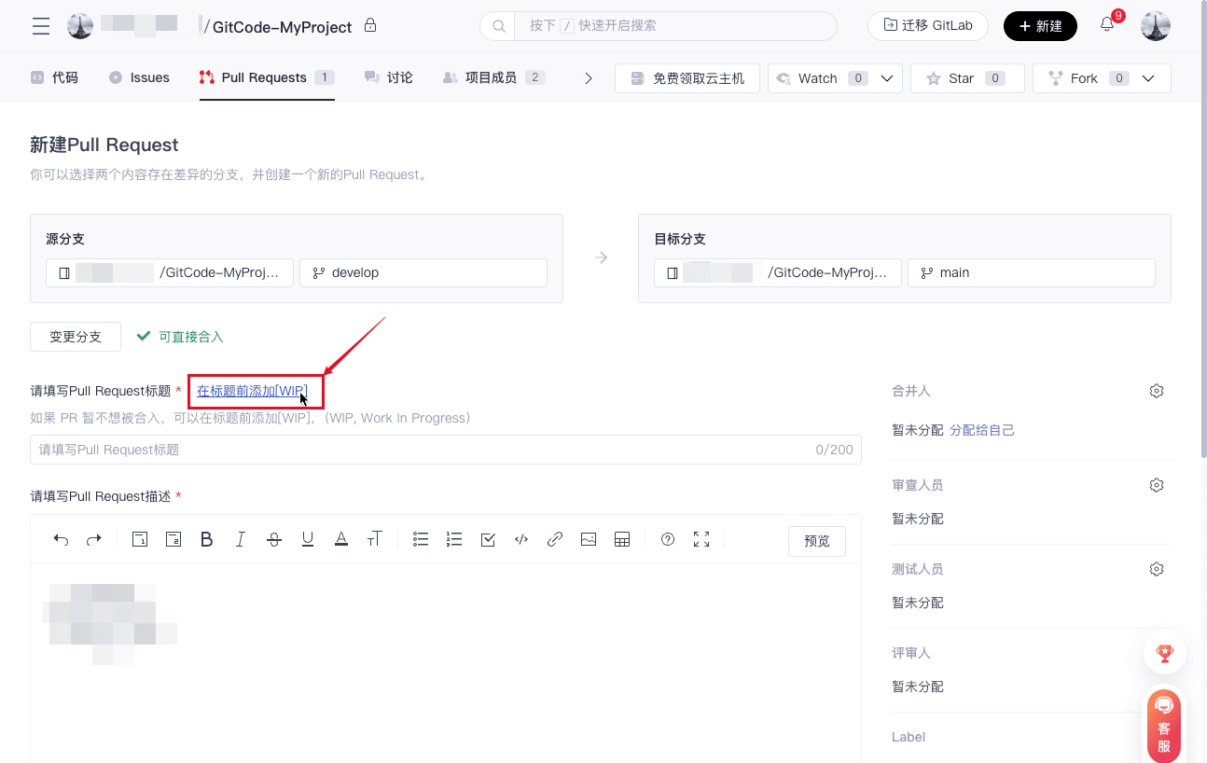Image resolution: width=1207 pixels, height=763 pixels.
Task: Open the develop source branch selector
Action: click(x=423, y=273)
